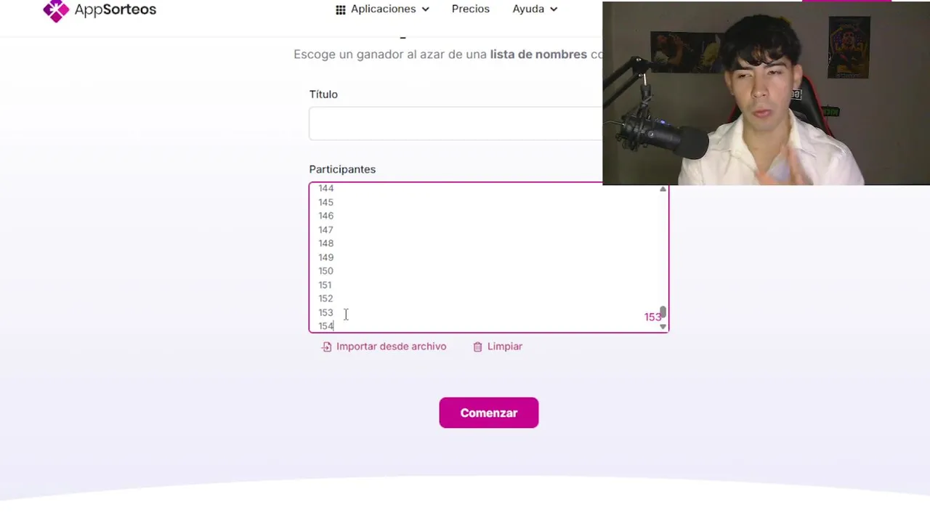Click inside the Participantes text area
Viewport: 930px width, 523px height.
tap(488, 257)
